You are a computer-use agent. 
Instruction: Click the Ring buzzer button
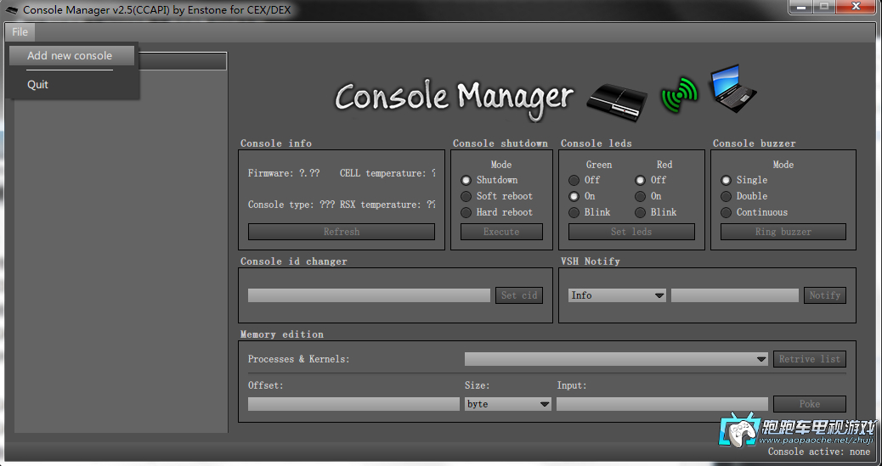tap(783, 232)
